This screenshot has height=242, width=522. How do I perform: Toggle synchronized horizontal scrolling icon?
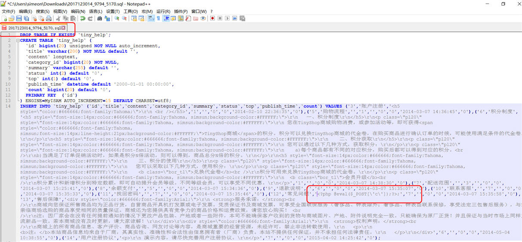pyautogui.click(x=141, y=18)
